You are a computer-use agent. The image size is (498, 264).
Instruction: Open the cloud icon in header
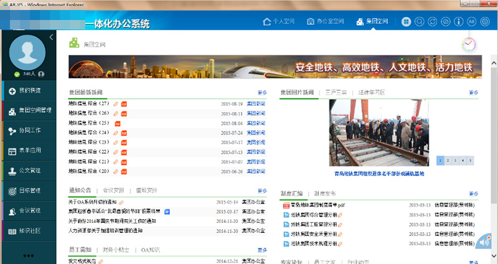pyautogui.click(x=446, y=22)
